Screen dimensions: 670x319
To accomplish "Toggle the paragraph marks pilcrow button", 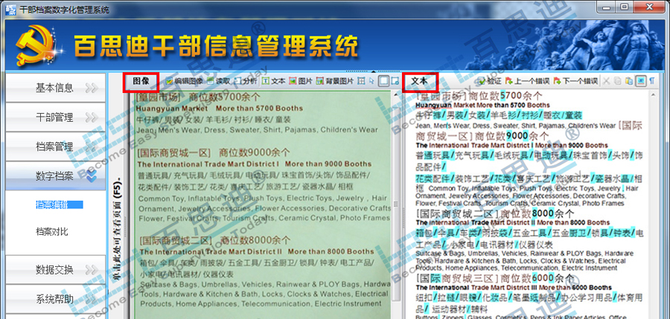I will [652, 81].
